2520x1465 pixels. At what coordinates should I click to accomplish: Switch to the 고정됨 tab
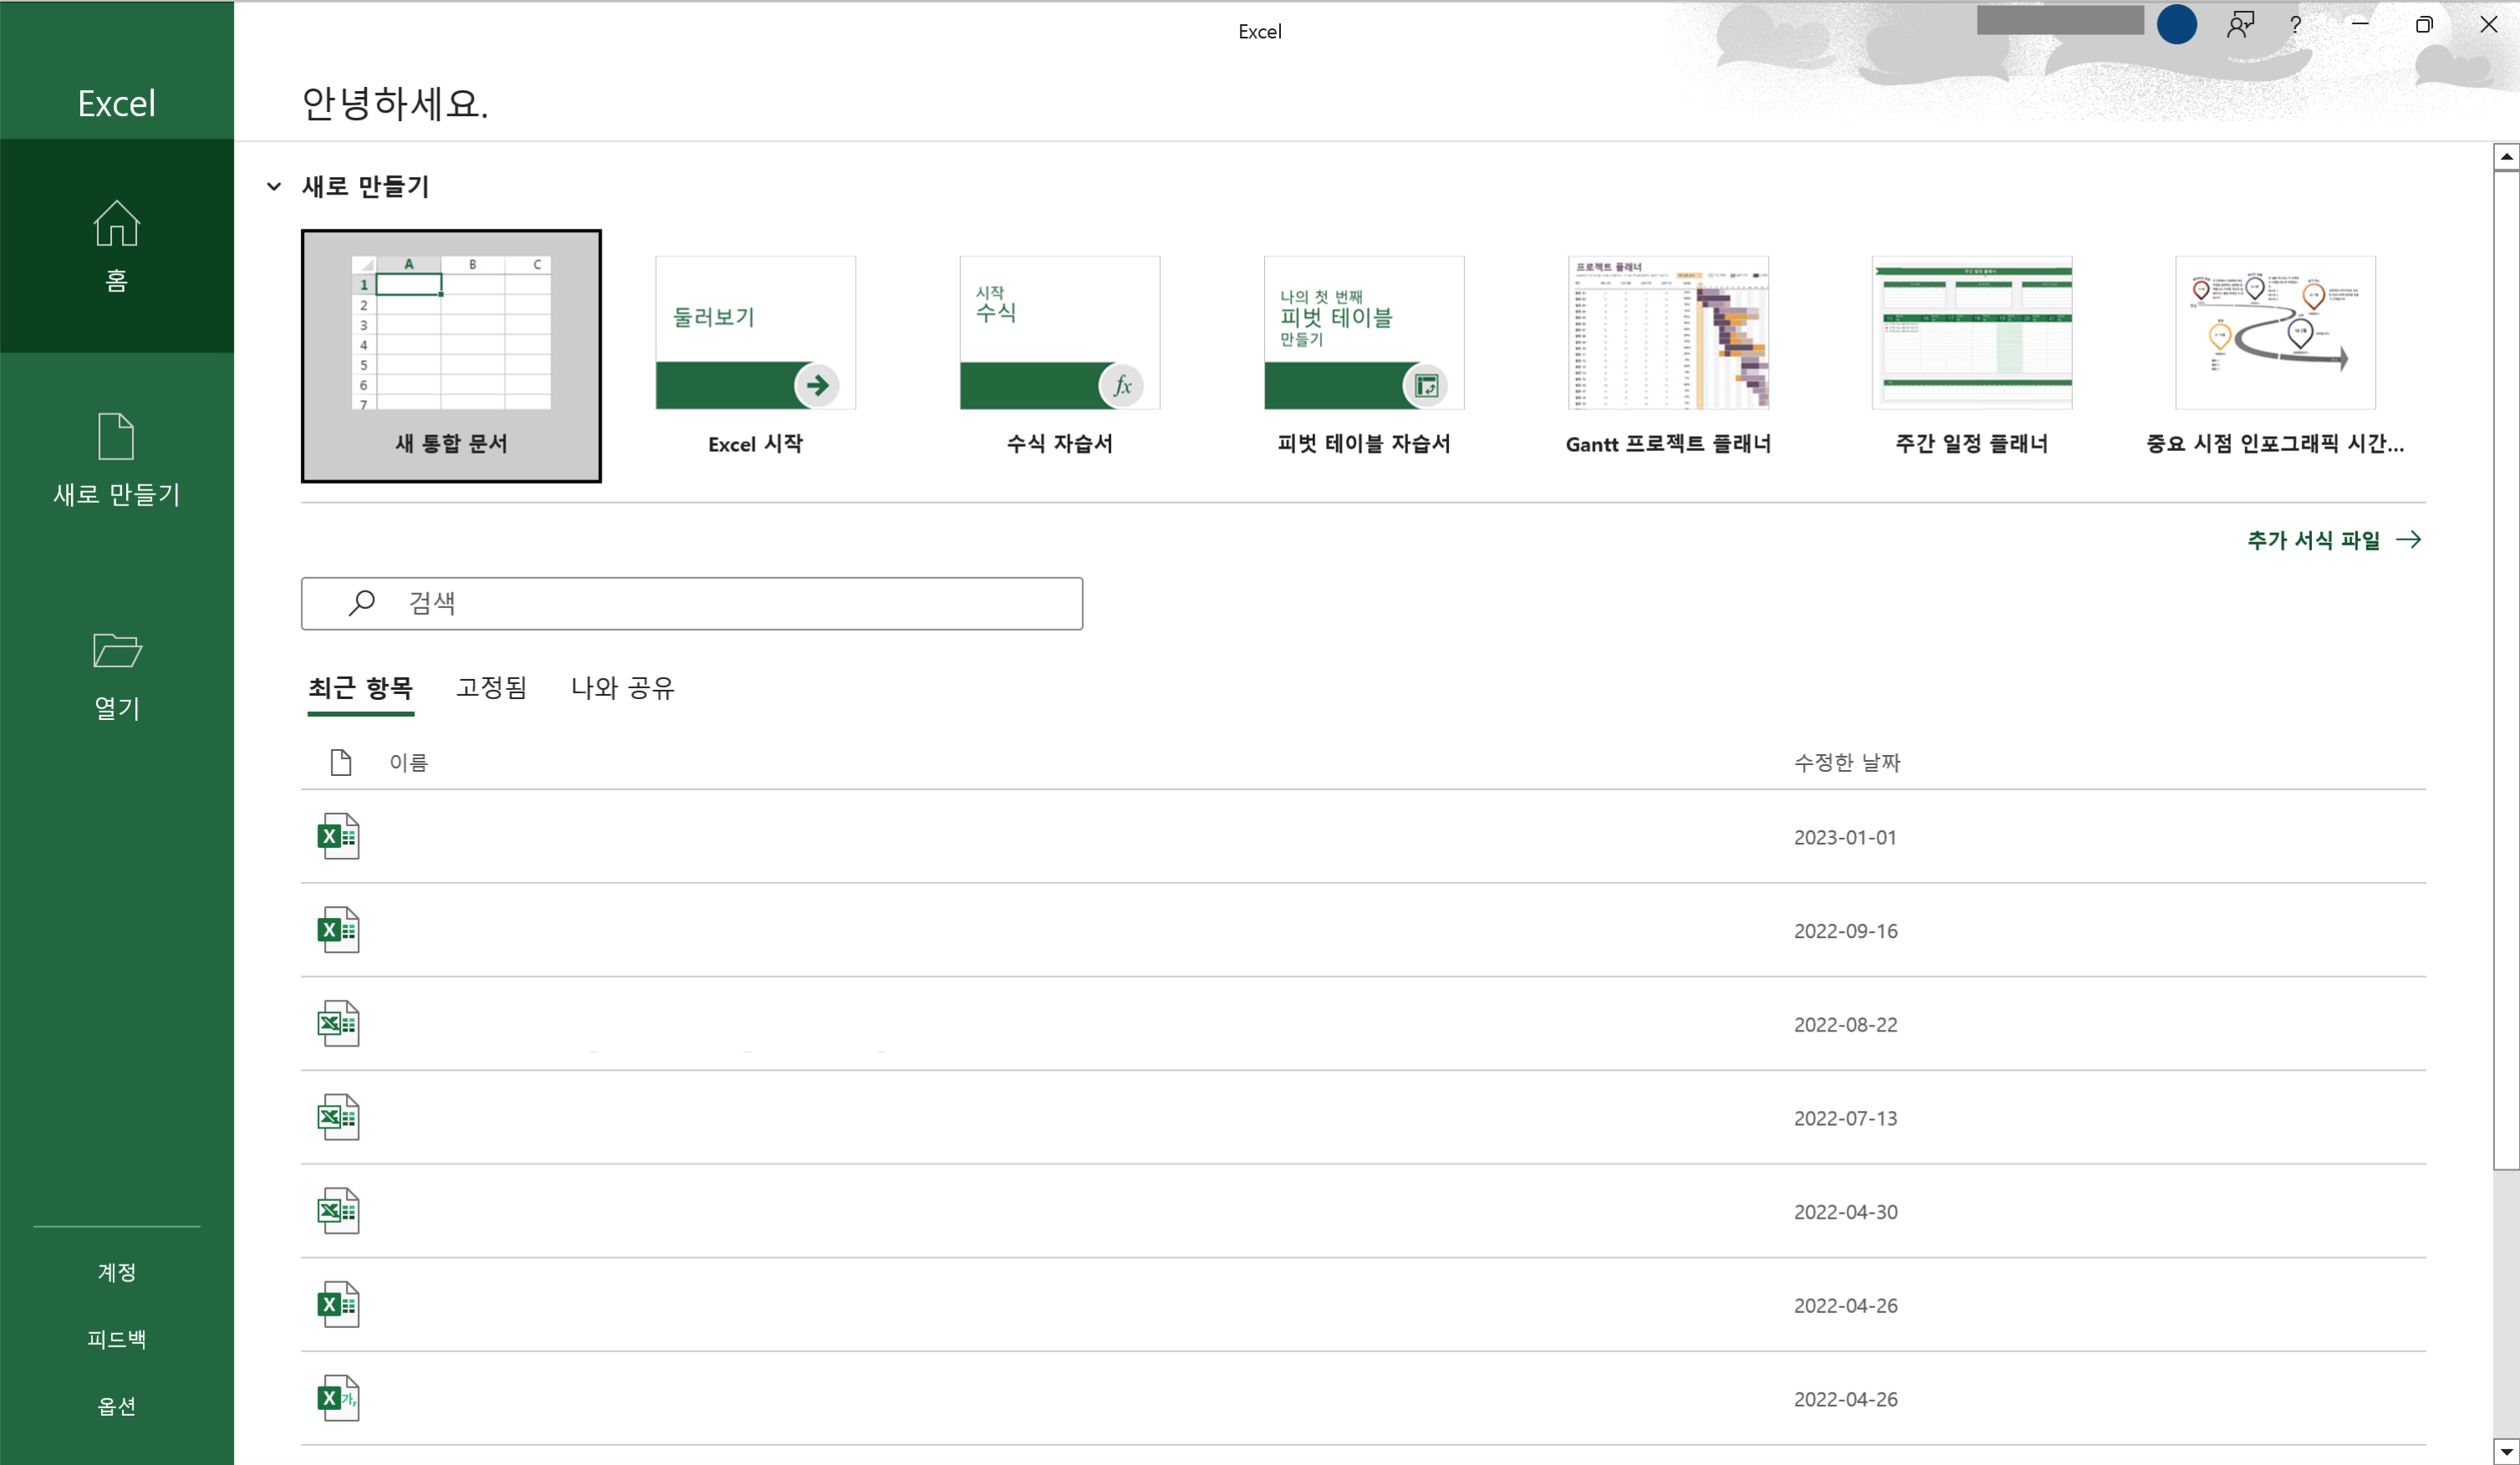coord(491,687)
